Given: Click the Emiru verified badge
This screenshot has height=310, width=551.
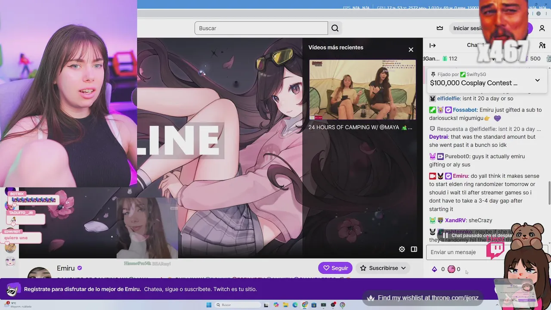Looking at the screenshot, I should coord(79,268).
